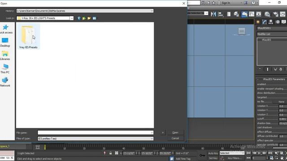This screenshot has width=287, height=161.
Task: Click the X coordinate field in status bar
Action: pyautogui.click(x=129, y=153)
